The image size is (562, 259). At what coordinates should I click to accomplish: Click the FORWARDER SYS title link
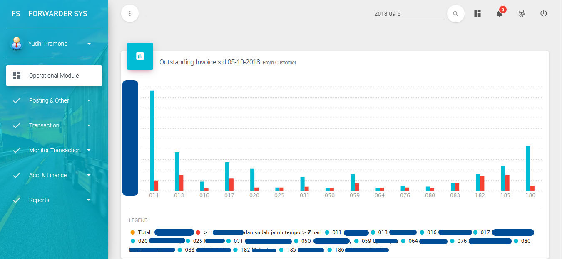58,14
